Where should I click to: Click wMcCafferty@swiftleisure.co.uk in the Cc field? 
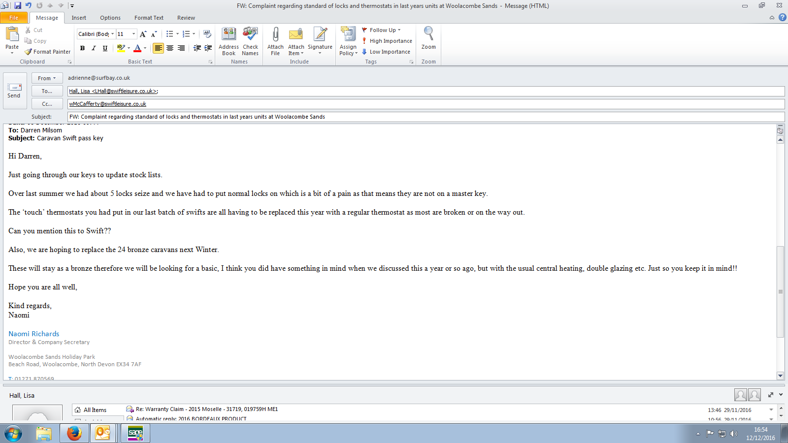click(x=108, y=104)
